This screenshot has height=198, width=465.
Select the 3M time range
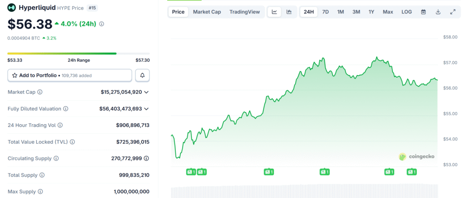pos(356,12)
